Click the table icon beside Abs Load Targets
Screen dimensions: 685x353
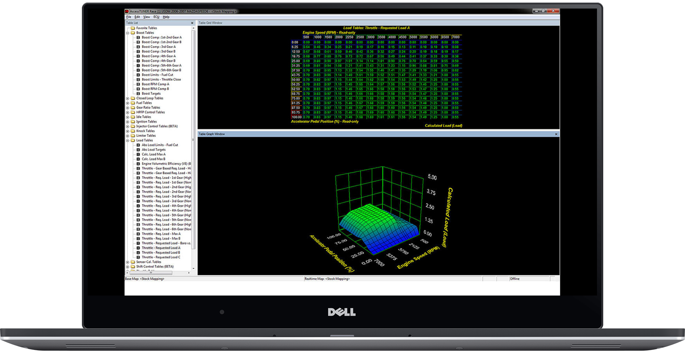pos(138,149)
